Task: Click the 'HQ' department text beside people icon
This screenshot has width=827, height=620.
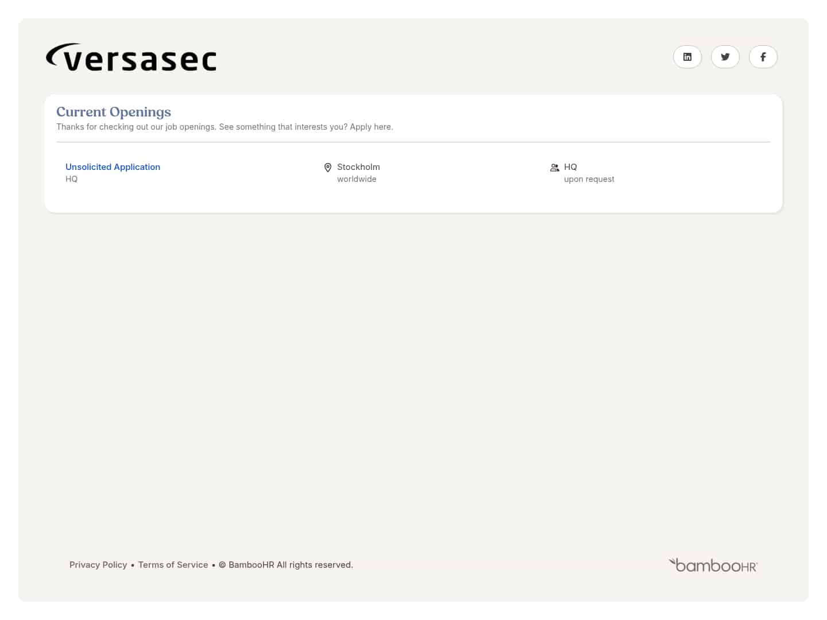Action: tap(570, 167)
